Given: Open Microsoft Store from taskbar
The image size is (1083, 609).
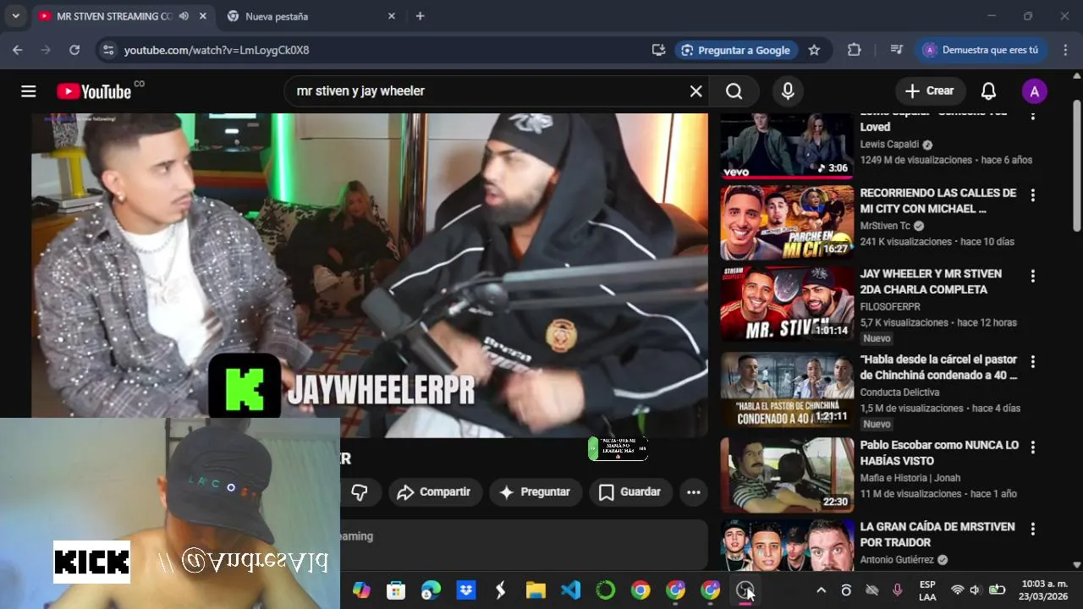Looking at the screenshot, I should pyautogui.click(x=396, y=590).
